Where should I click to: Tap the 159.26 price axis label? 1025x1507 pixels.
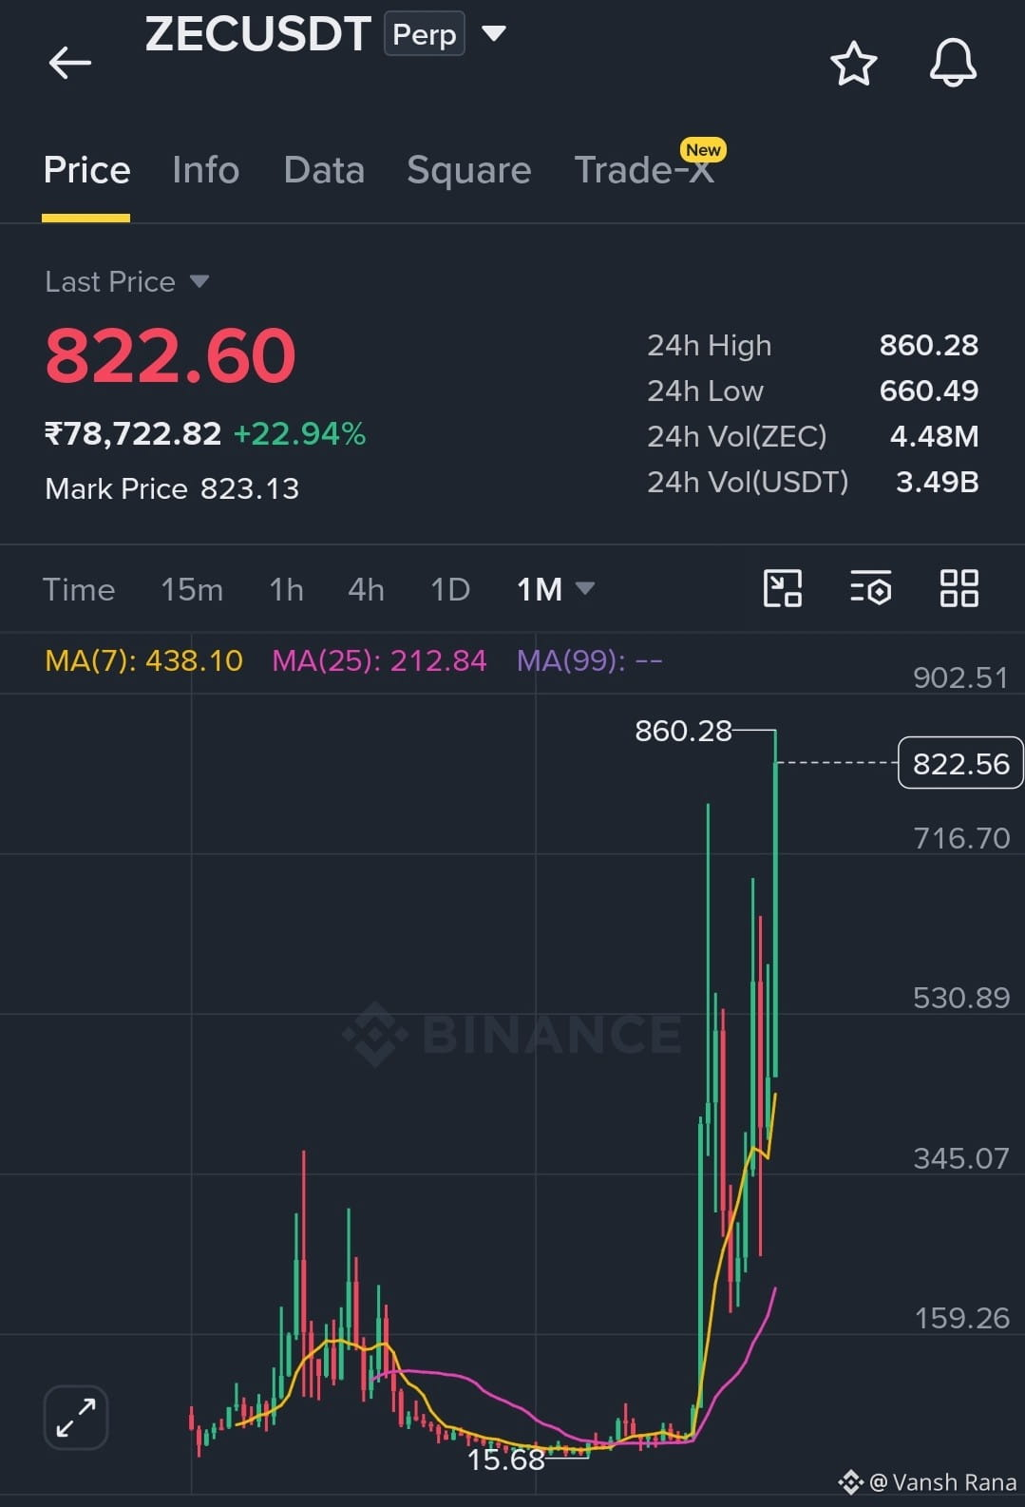[961, 1318]
